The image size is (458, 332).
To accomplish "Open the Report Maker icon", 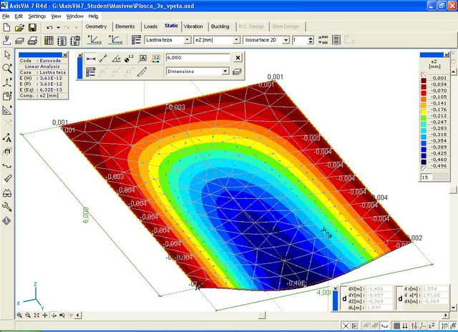I will (62, 40).
